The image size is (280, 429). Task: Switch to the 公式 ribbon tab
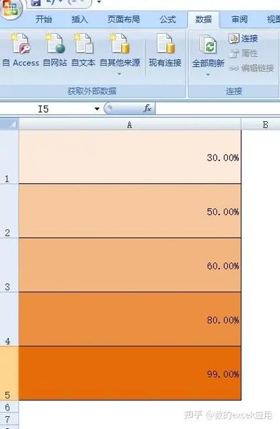tap(167, 19)
